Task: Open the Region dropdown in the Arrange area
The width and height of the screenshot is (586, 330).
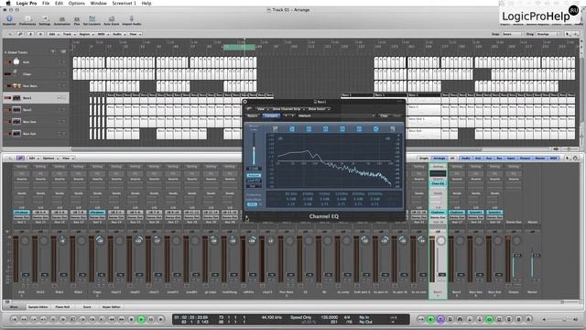Action: click(86, 34)
